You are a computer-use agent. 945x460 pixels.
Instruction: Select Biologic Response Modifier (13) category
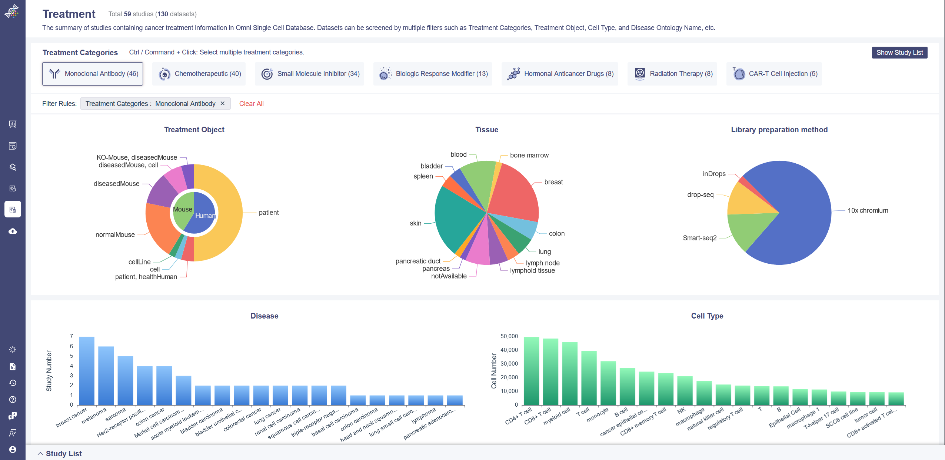coord(433,74)
